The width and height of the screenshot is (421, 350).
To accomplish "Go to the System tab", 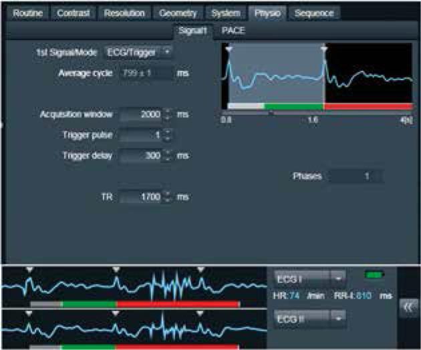I will [225, 13].
